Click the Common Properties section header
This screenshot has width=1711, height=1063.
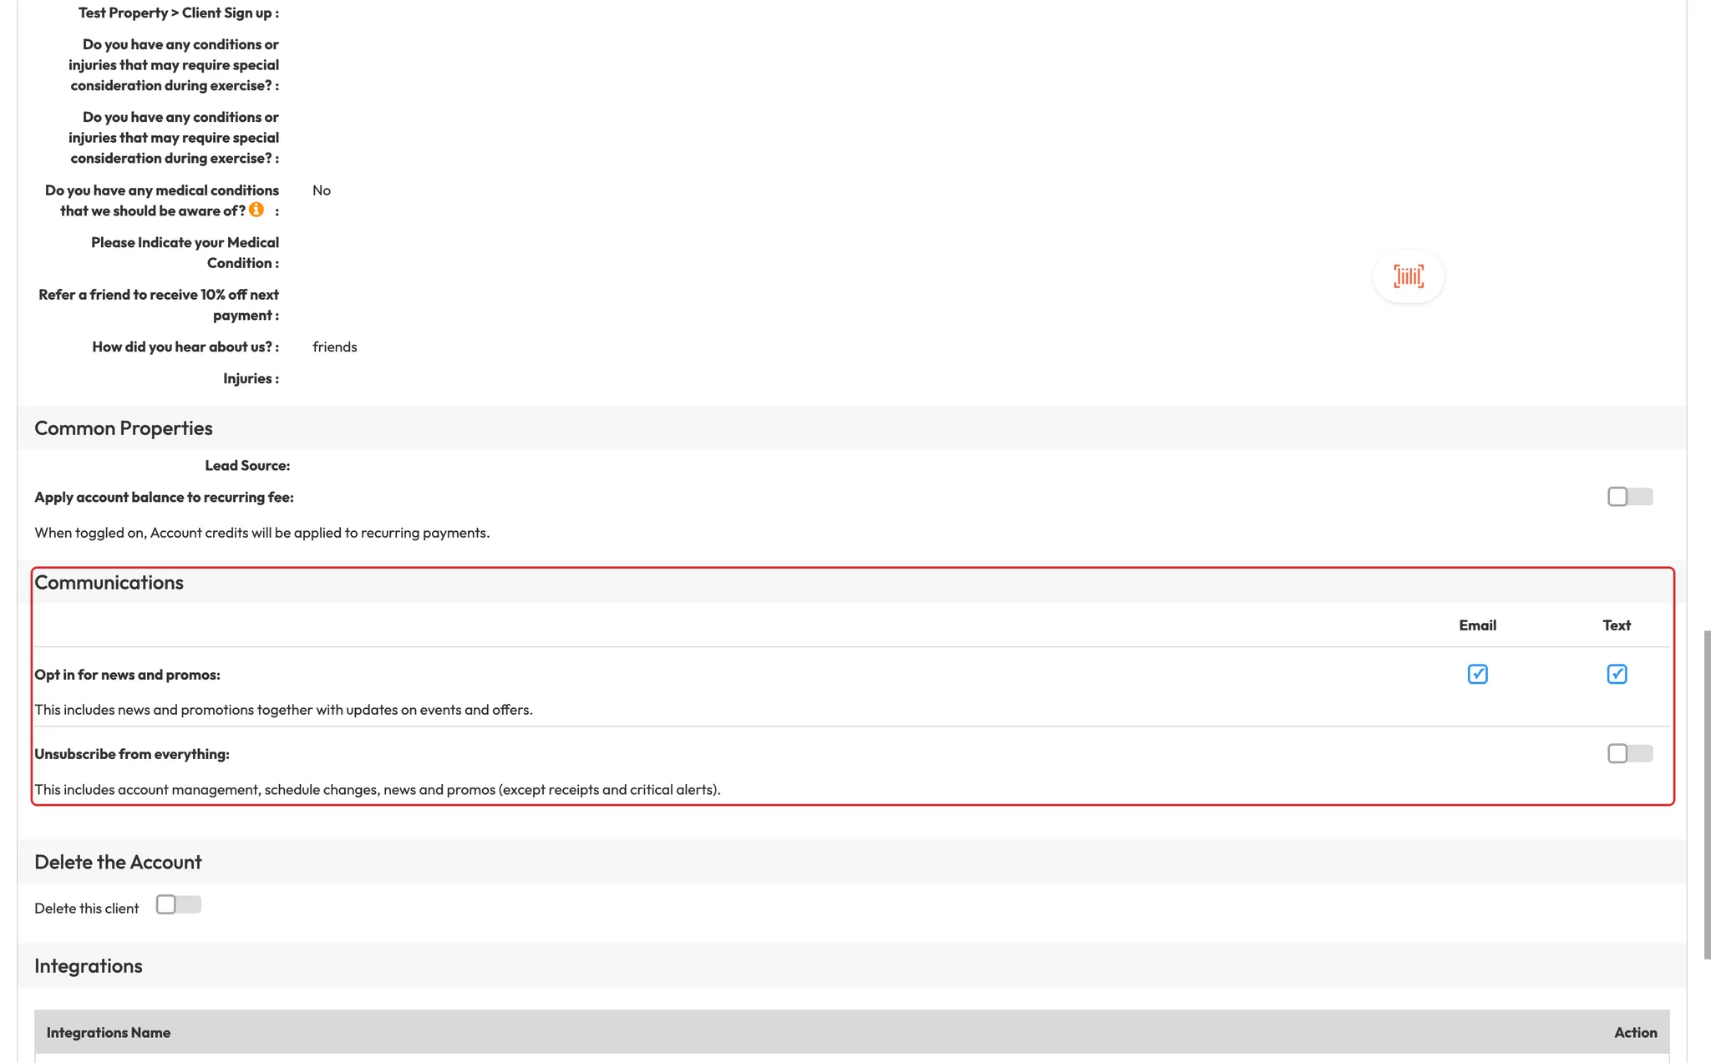[124, 428]
